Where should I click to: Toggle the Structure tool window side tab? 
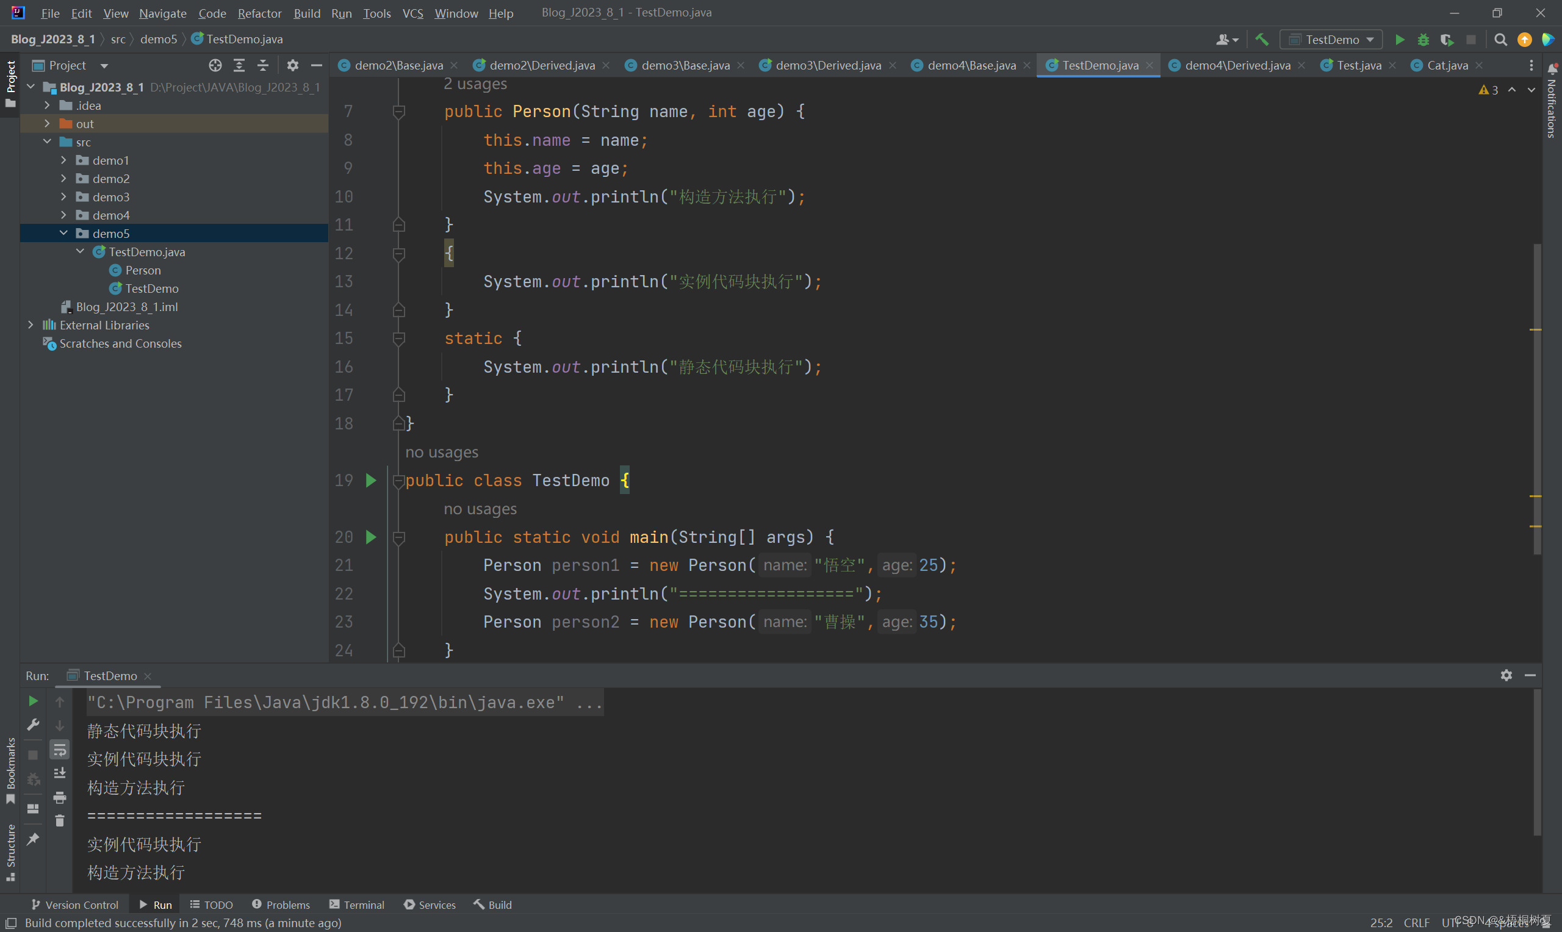(x=10, y=852)
